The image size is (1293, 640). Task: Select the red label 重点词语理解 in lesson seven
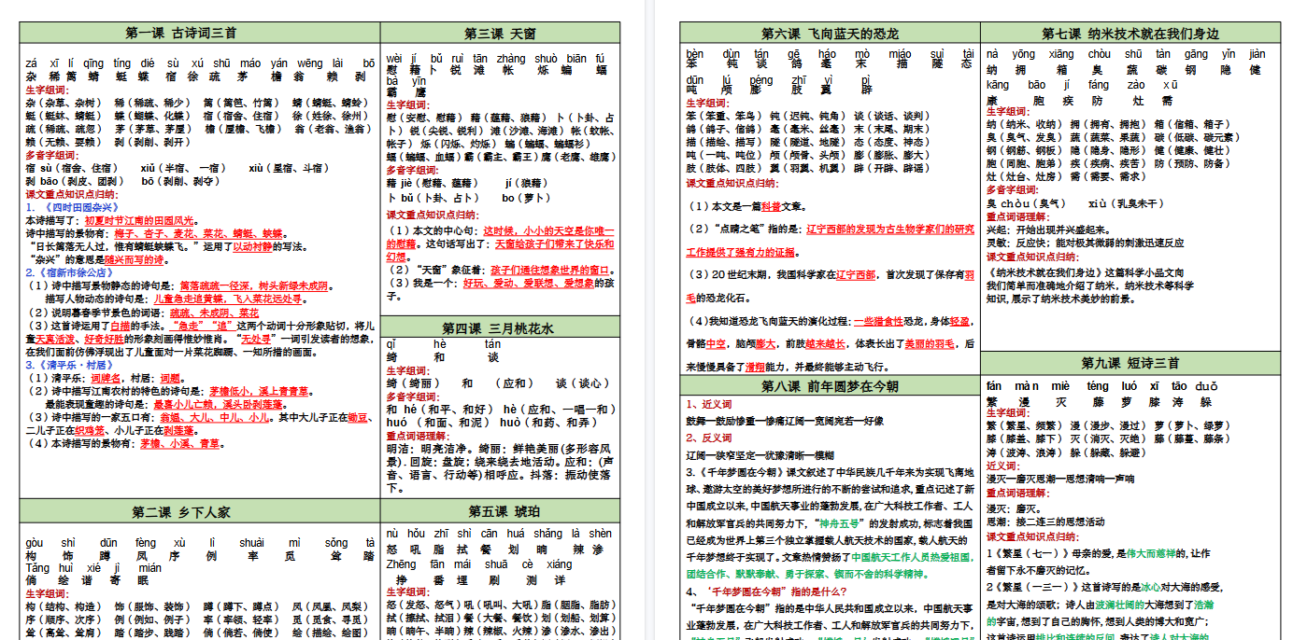(x=1016, y=216)
